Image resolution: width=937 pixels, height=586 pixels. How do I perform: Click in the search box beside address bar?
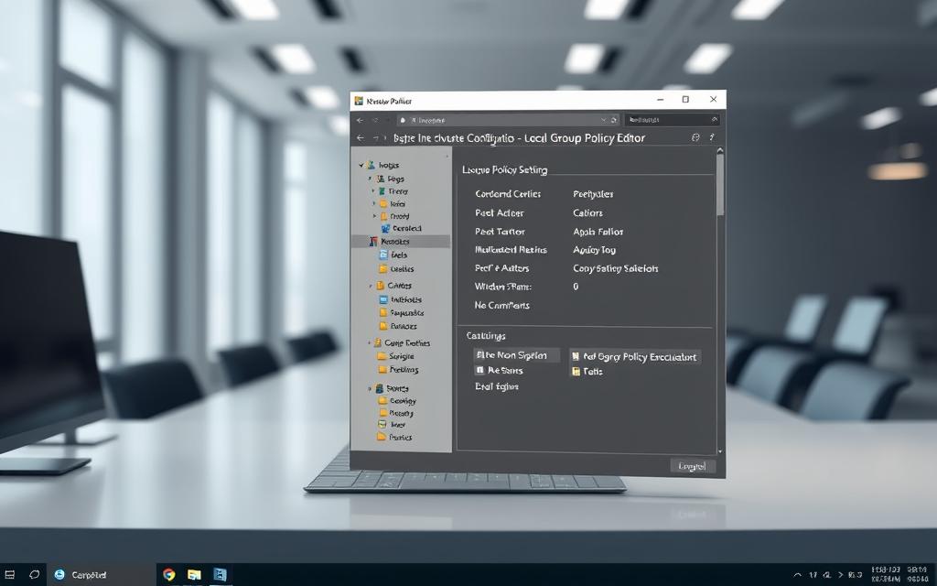(672, 120)
